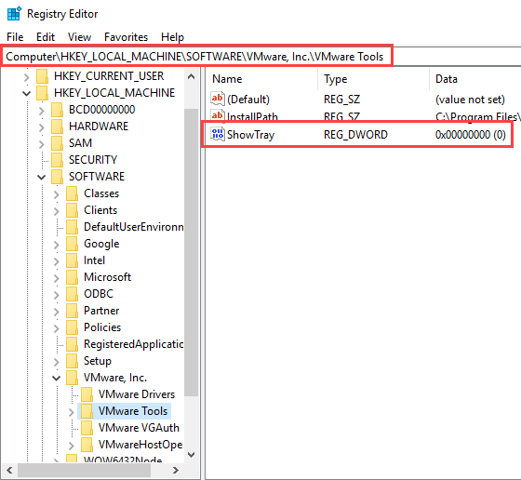Image resolution: width=521 pixels, height=480 pixels.
Task: Click the Classes folder icon
Action: click(73, 193)
